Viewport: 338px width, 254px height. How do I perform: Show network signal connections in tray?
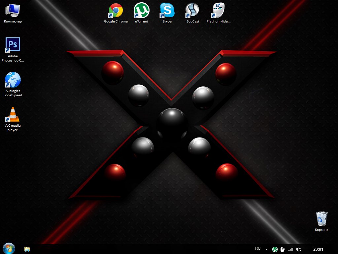pos(291,249)
